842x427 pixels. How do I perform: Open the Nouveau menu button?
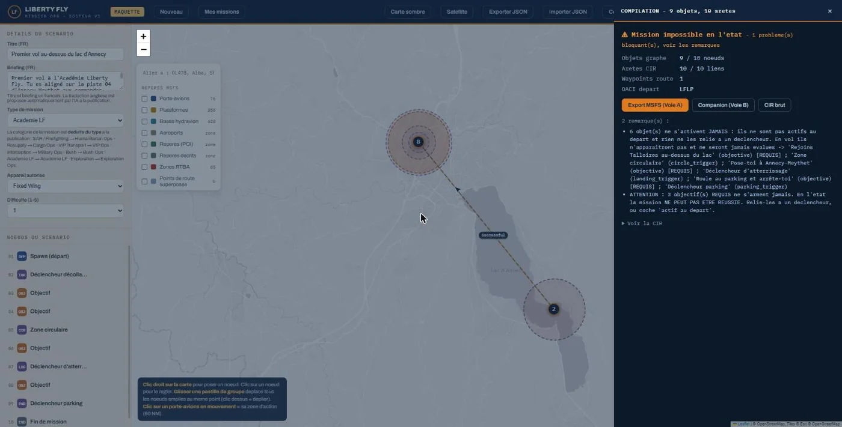(x=171, y=11)
